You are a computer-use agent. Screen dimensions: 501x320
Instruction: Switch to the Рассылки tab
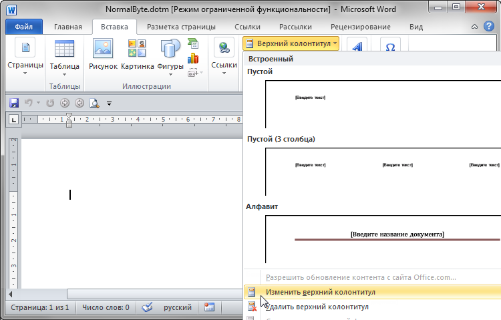tap(295, 27)
